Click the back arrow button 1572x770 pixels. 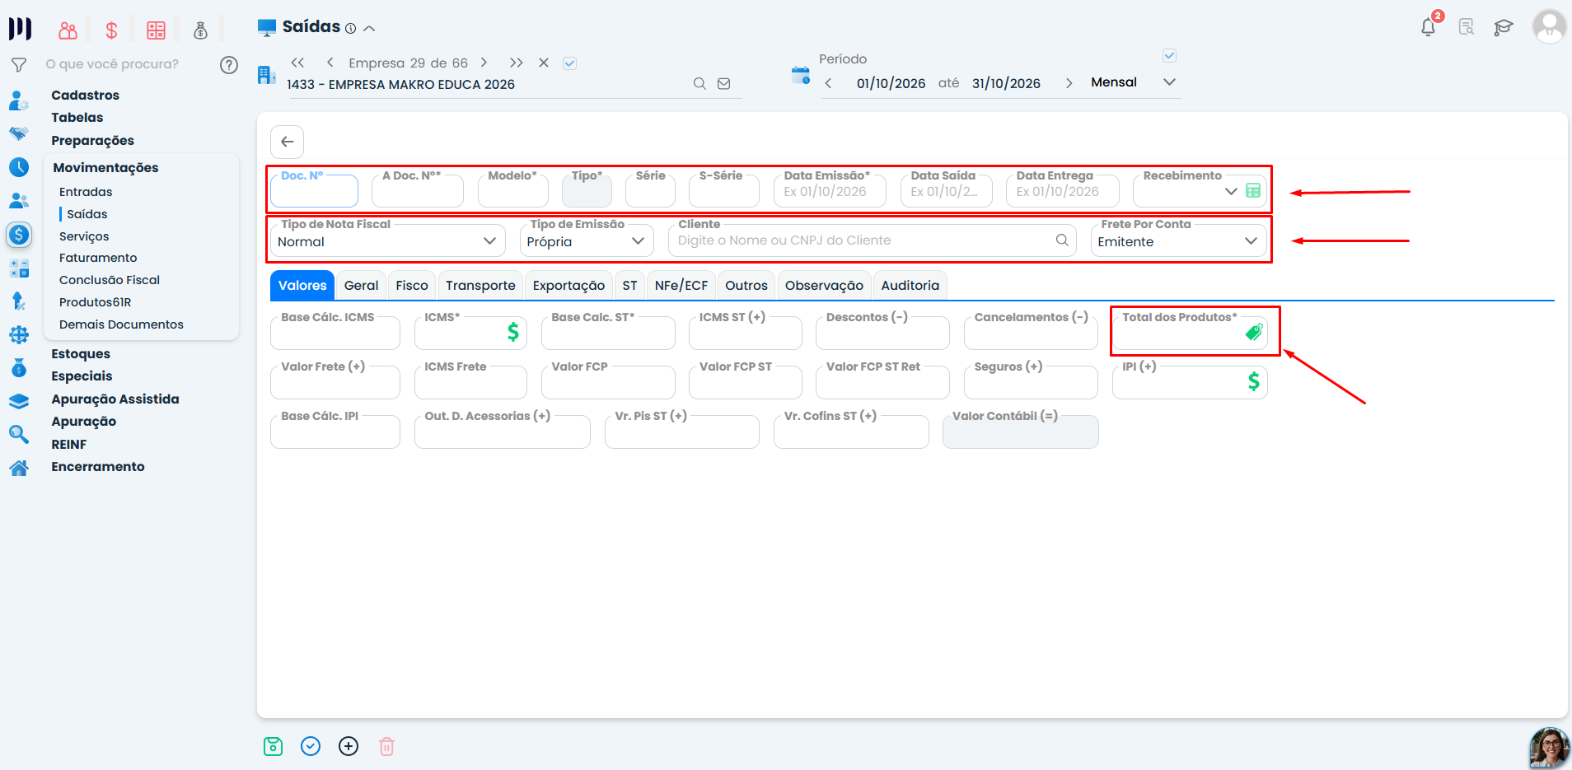(287, 142)
